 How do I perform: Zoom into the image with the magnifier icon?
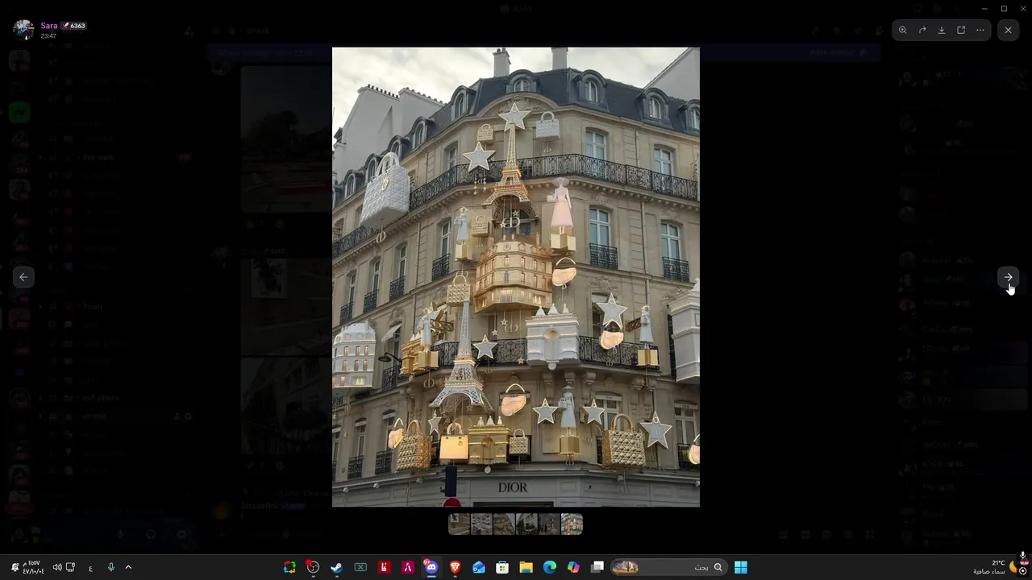coord(903,30)
